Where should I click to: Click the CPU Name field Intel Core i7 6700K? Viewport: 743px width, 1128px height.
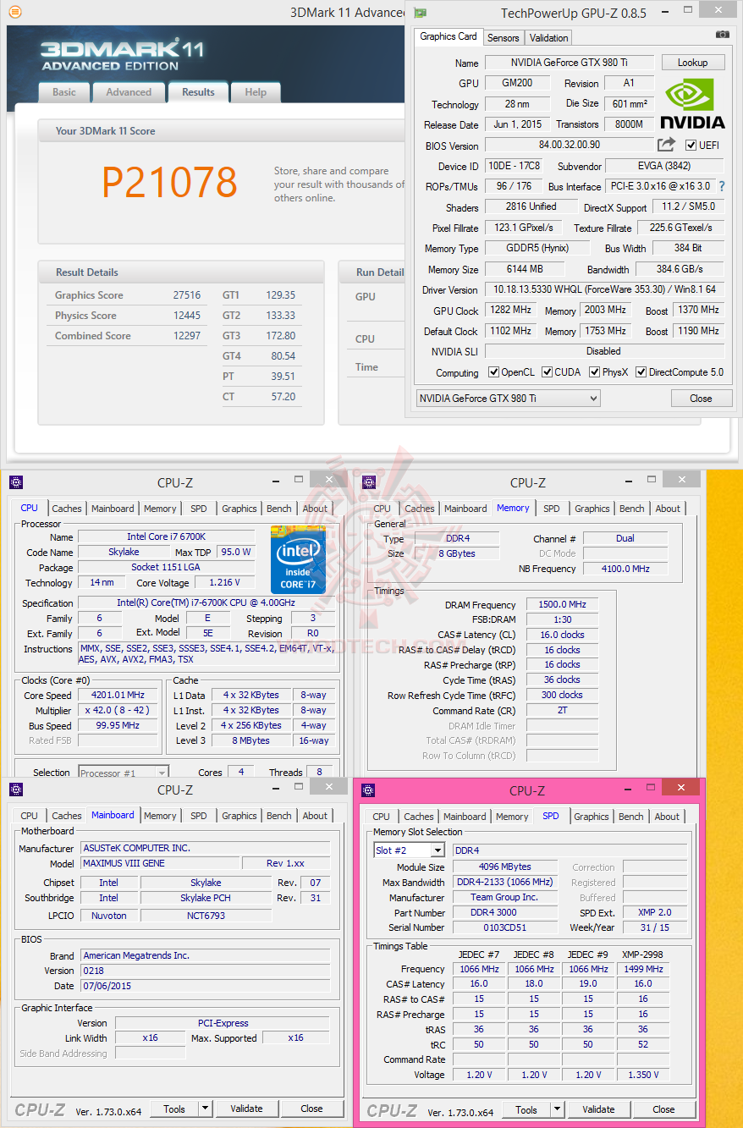pos(167,536)
